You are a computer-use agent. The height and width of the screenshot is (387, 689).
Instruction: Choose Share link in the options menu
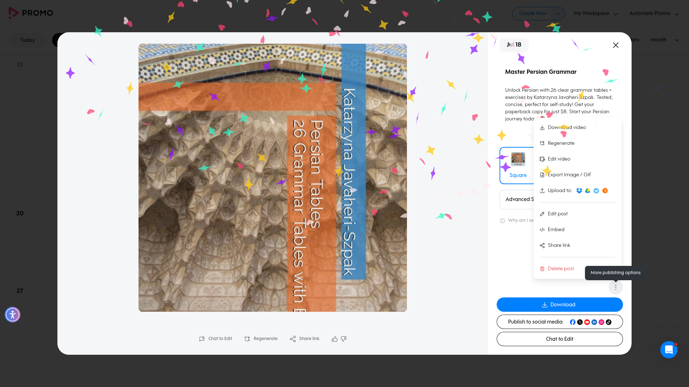(577, 245)
